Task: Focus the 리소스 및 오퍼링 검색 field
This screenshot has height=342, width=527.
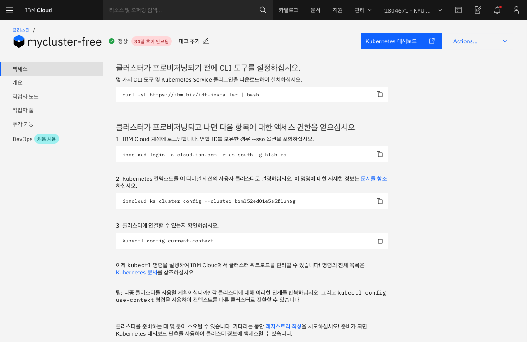Action: (x=181, y=10)
